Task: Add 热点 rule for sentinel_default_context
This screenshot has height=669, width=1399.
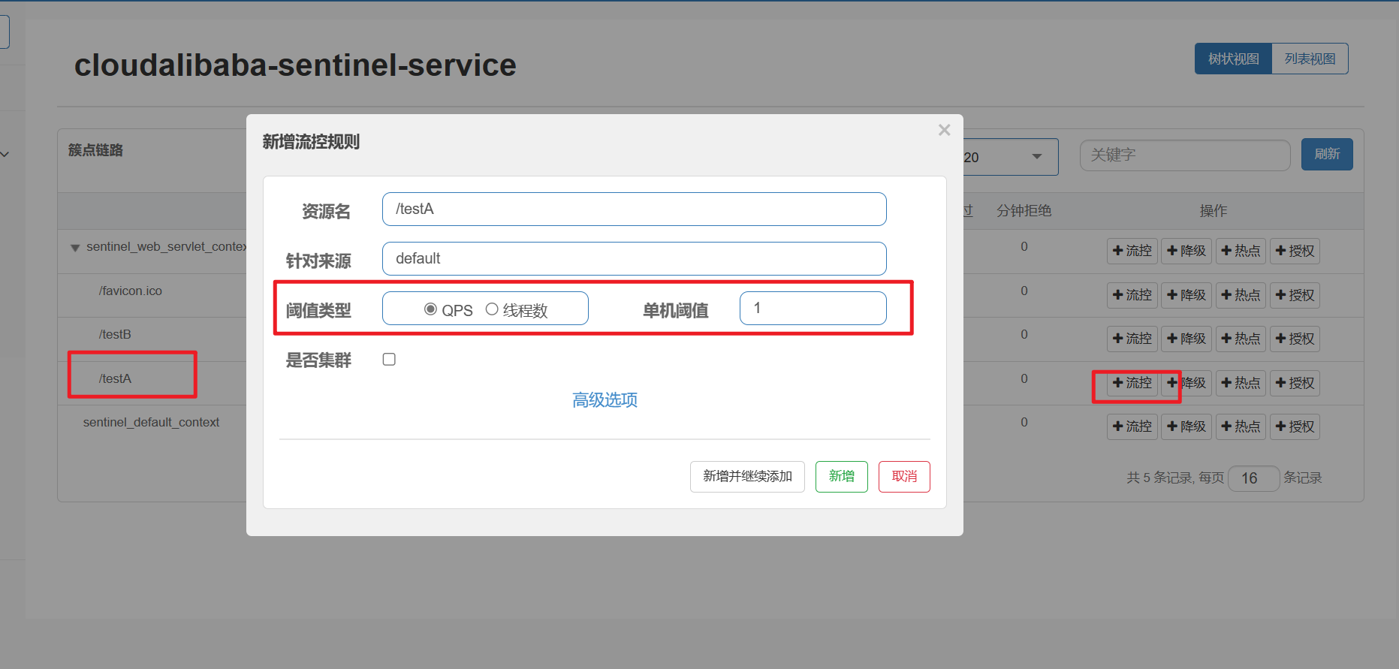Action: click(x=1241, y=426)
